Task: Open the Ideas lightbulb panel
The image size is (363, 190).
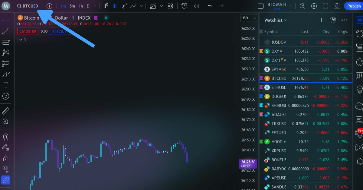Action: [359, 89]
